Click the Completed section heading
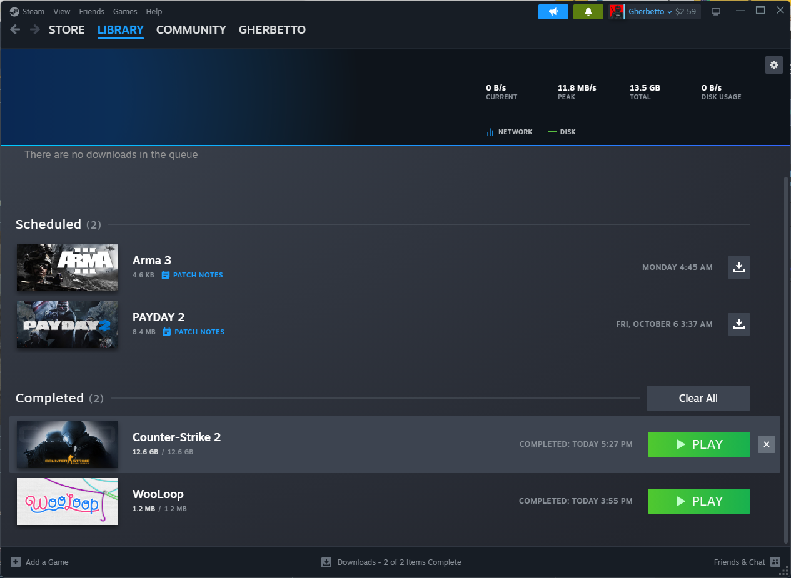Image resolution: width=791 pixels, height=578 pixels. tap(49, 398)
